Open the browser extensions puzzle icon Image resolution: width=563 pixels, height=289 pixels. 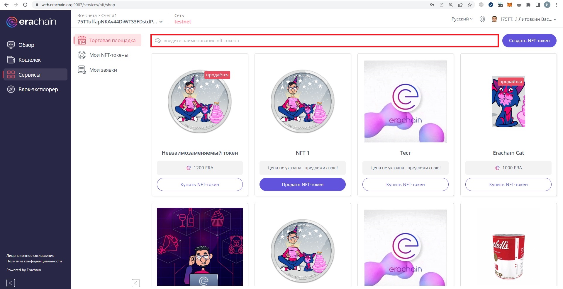(x=528, y=5)
